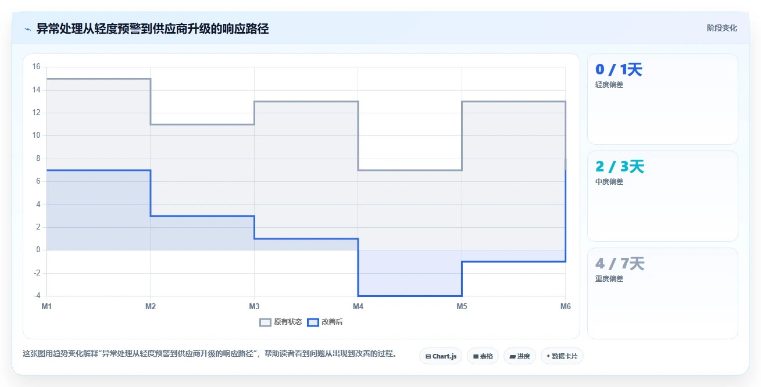Click the 阶段变化 label in header
Screen dimensions: 761x387
point(722,28)
